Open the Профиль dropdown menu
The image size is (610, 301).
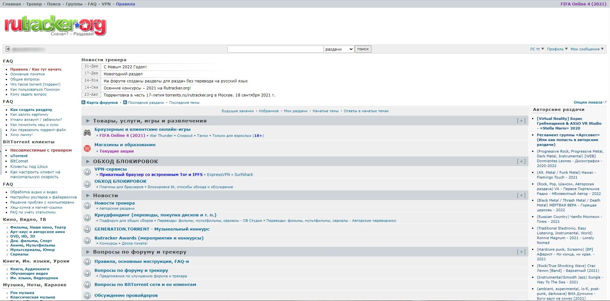557,49
